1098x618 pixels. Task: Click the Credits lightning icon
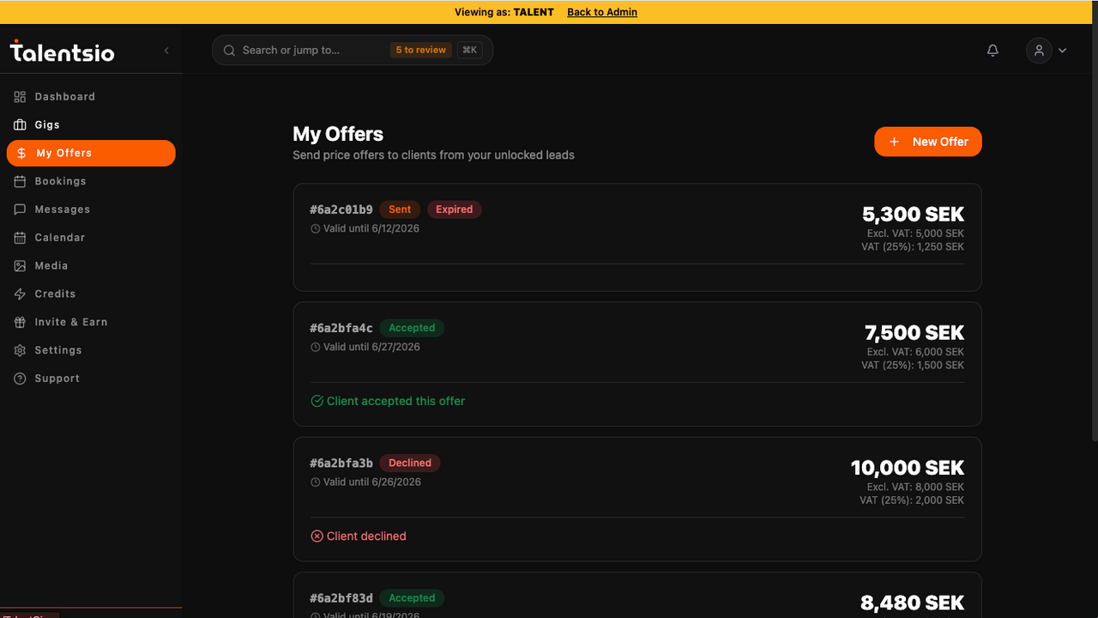[20, 294]
